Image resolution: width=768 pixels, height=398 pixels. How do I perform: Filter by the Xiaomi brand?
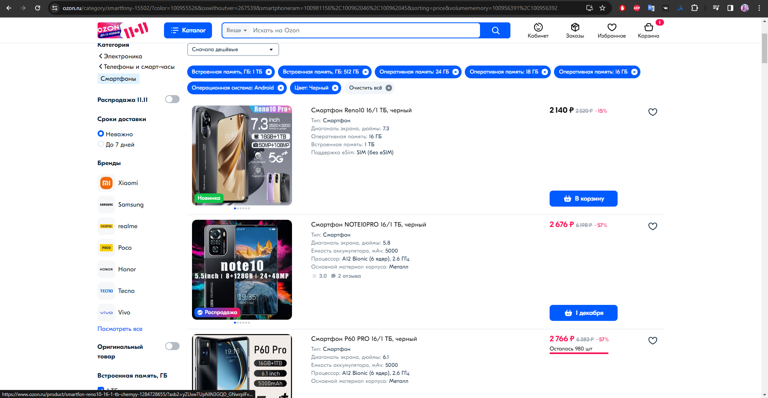[x=118, y=183]
